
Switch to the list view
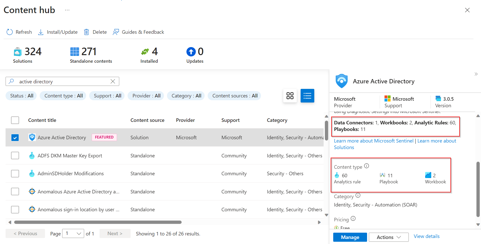(x=307, y=96)
